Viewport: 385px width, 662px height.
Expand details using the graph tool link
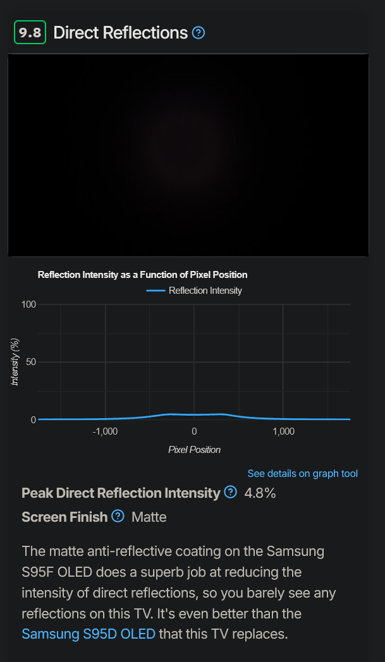302,473
